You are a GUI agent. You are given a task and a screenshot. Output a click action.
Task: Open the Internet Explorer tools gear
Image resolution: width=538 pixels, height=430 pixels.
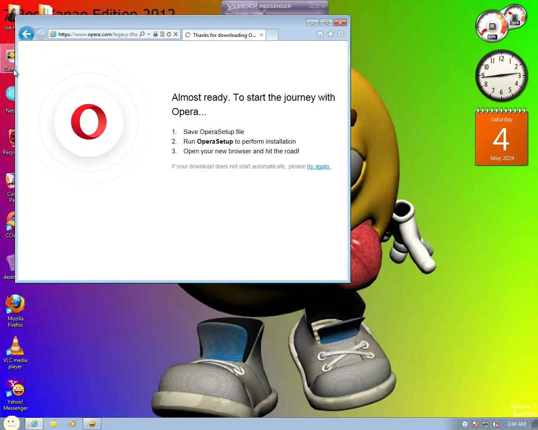coord(341,34)
